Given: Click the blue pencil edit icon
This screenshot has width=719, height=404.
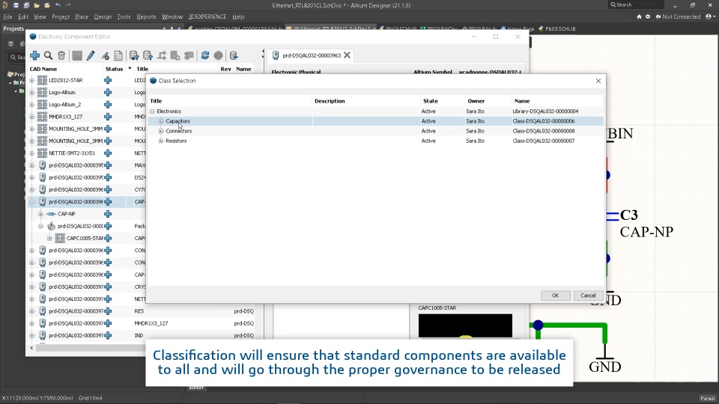Looking at the screenshot, I should click(91, 55).
